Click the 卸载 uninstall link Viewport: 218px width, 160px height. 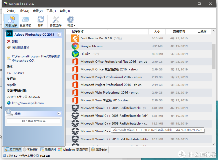coord(15,41)
